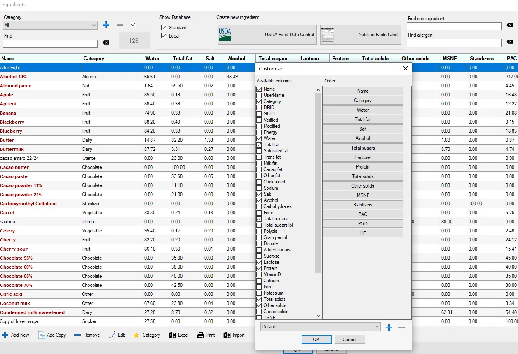Image resolution: width=518 pixels, height=354 pixels.
Task: Remove layout preset with minus icon in Customize
Action: coord(401,327)
